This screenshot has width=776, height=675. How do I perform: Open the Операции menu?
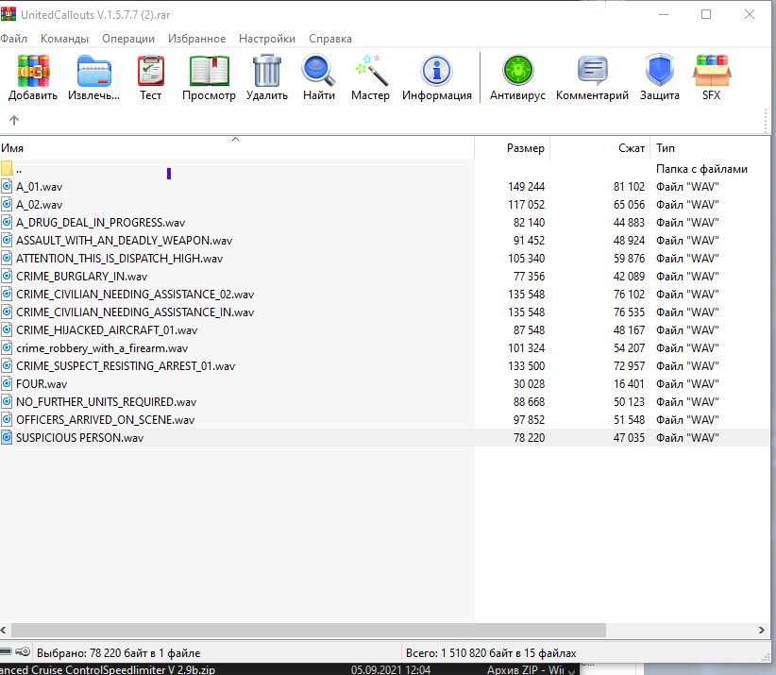(x=128, y=39)
